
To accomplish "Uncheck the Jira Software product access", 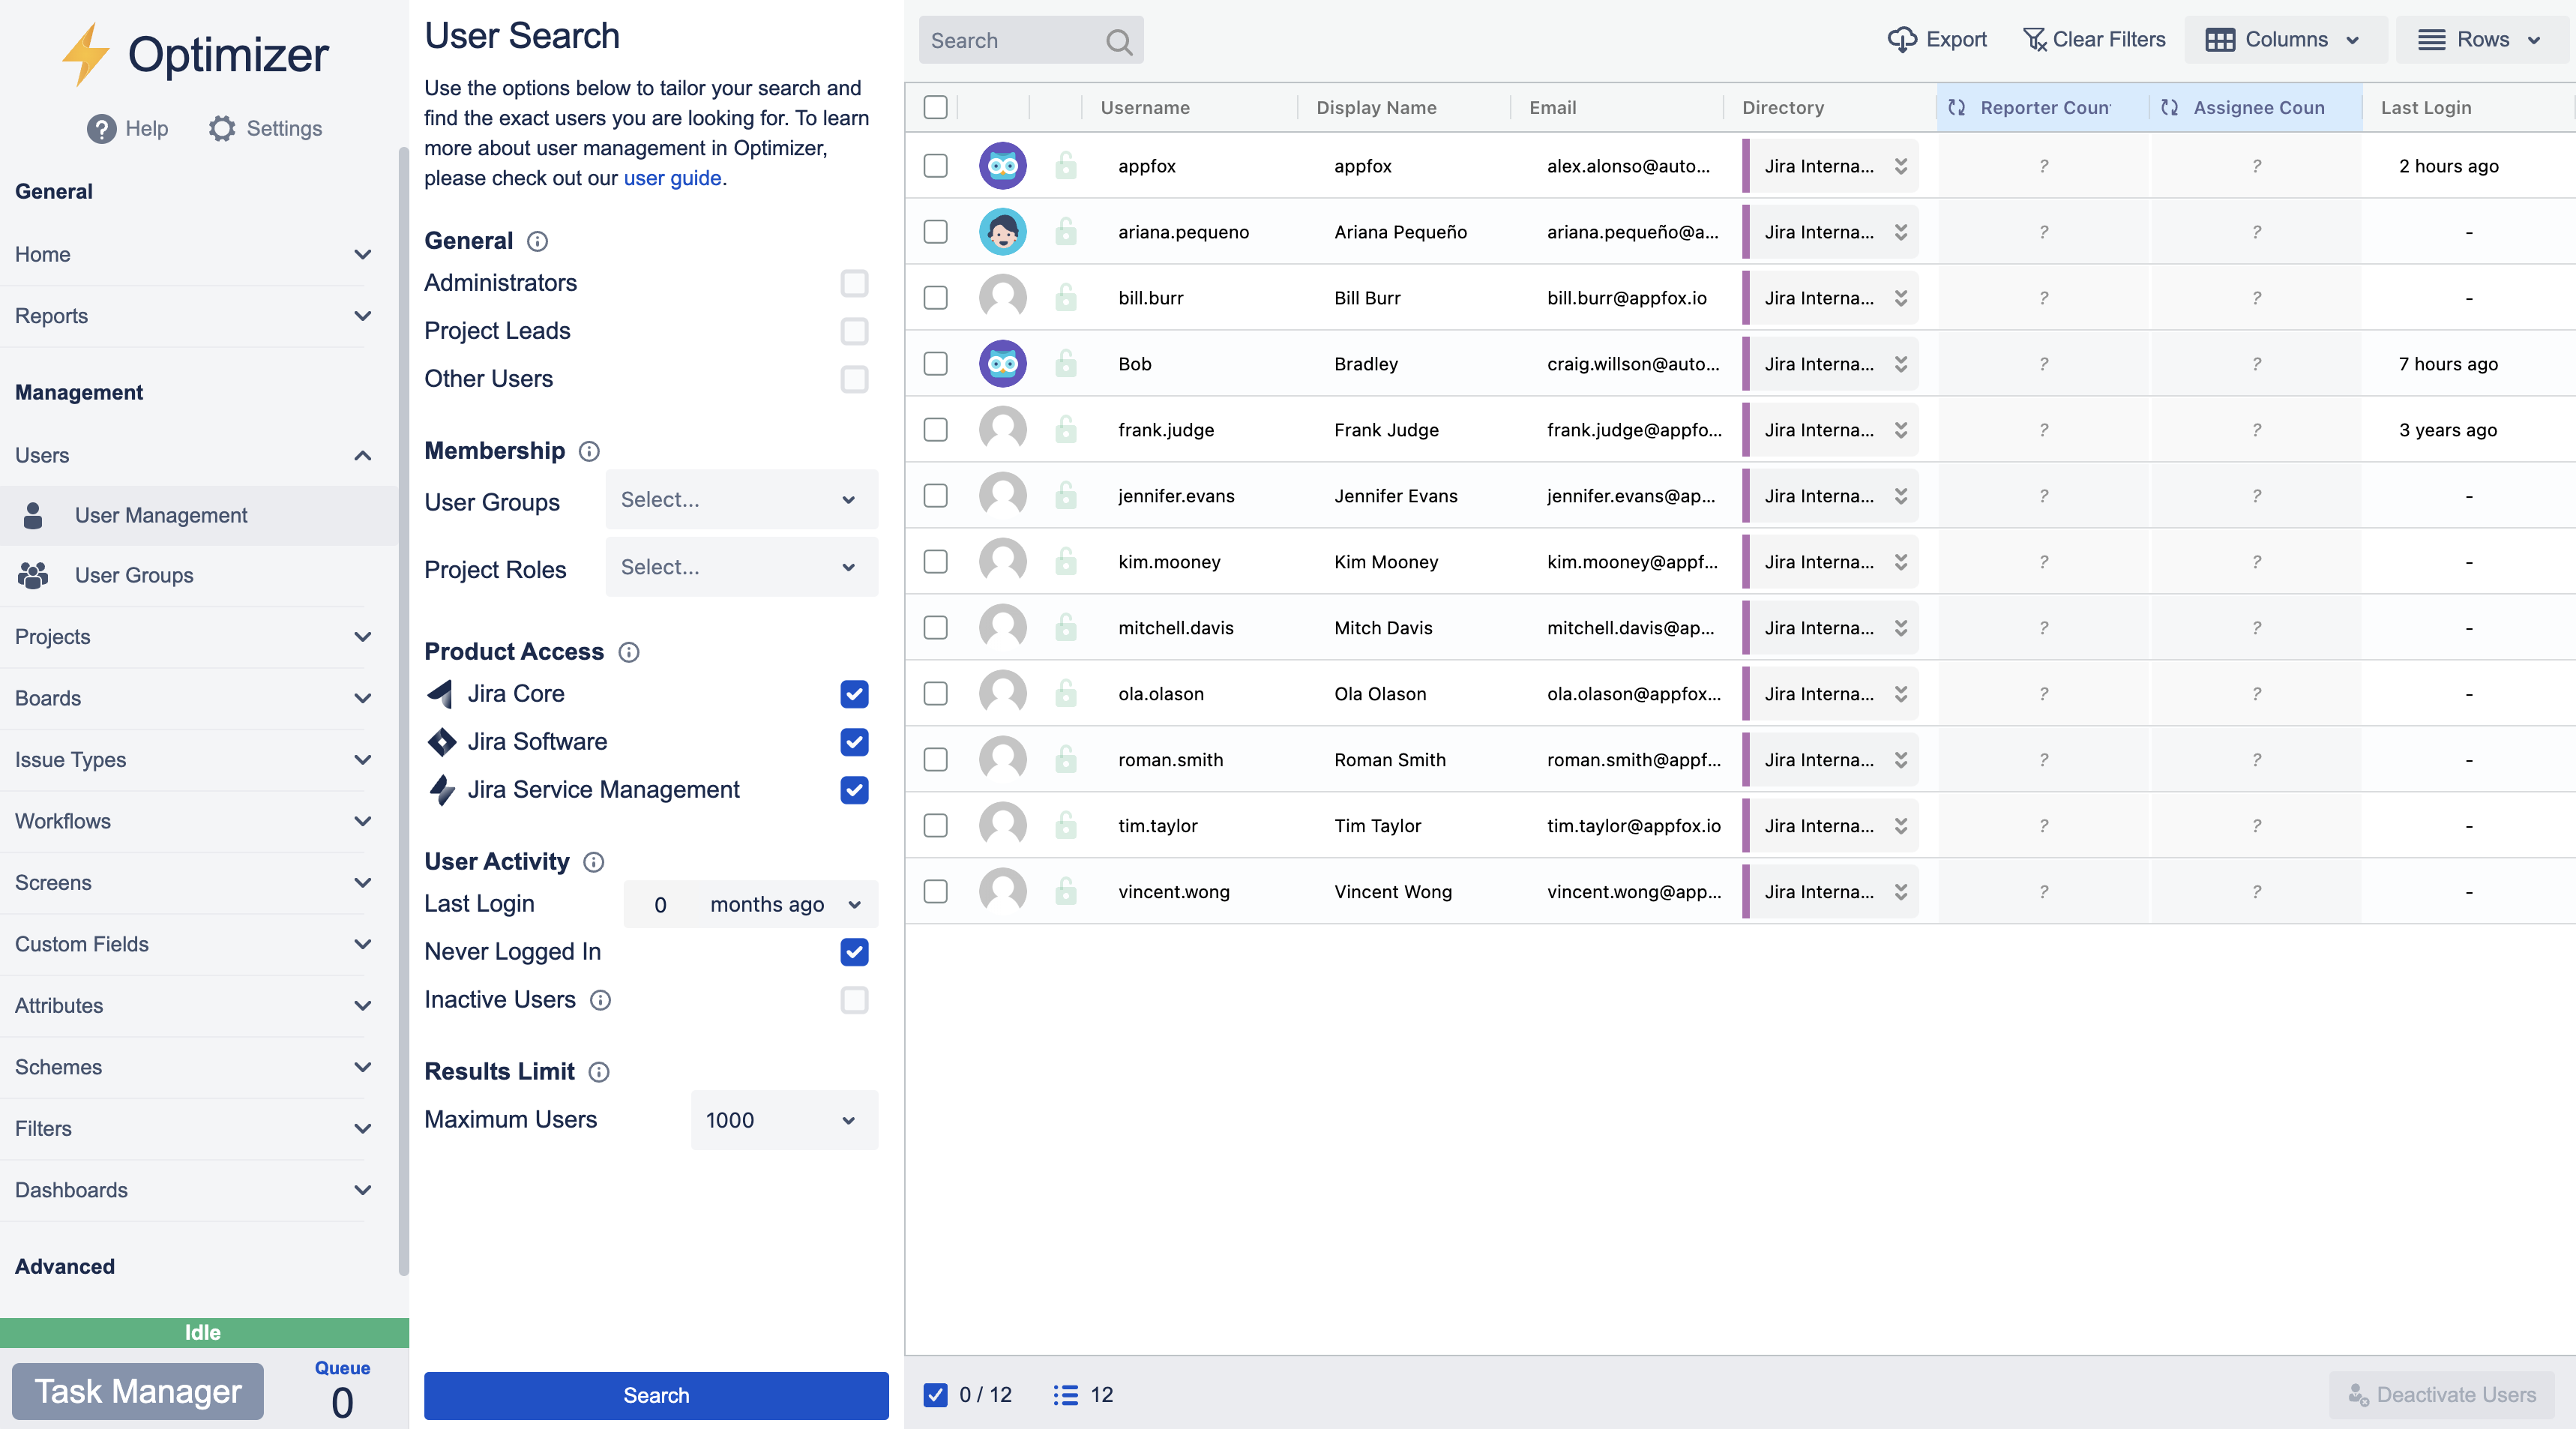I will [854, 742].
